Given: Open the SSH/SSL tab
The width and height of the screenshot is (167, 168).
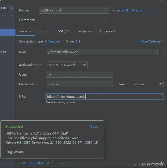Looking at the screenshot, I should pos(65,31).
